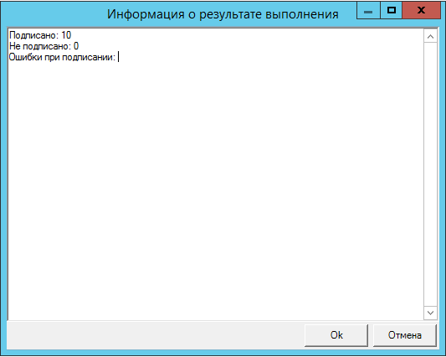The width and height of the screenshot is (446, 357).
Task: Close the Информация о результате выполнения window
Action: [421, 10]
